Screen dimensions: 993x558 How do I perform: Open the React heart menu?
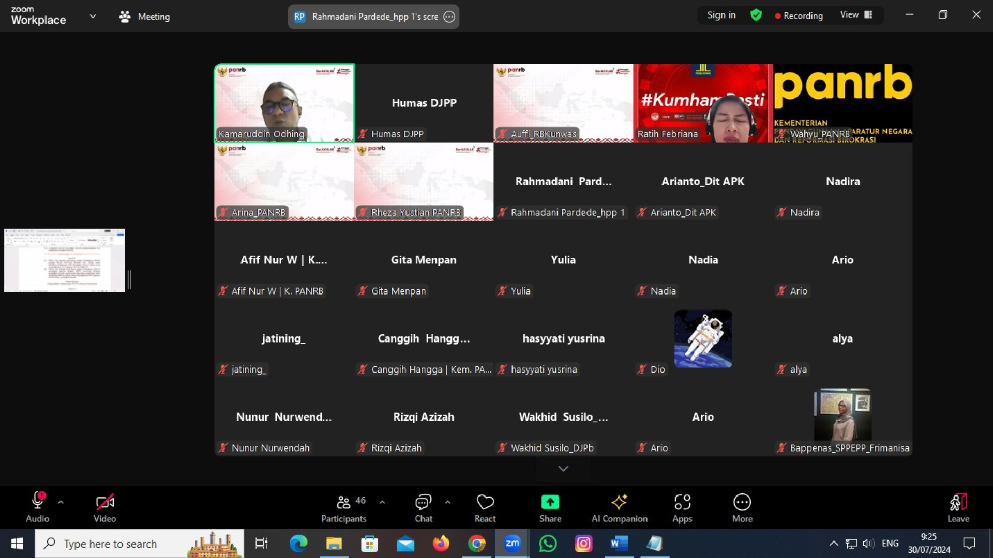(485, 507)
